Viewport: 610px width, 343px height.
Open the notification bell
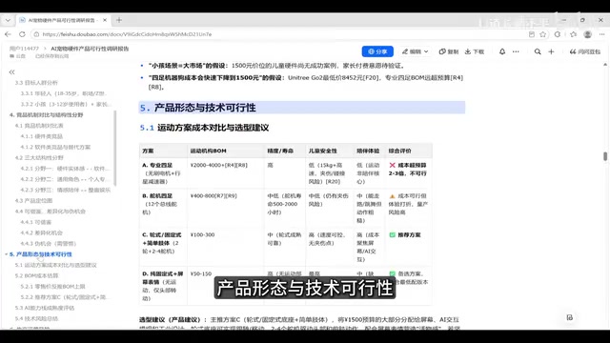click(502, 51)
